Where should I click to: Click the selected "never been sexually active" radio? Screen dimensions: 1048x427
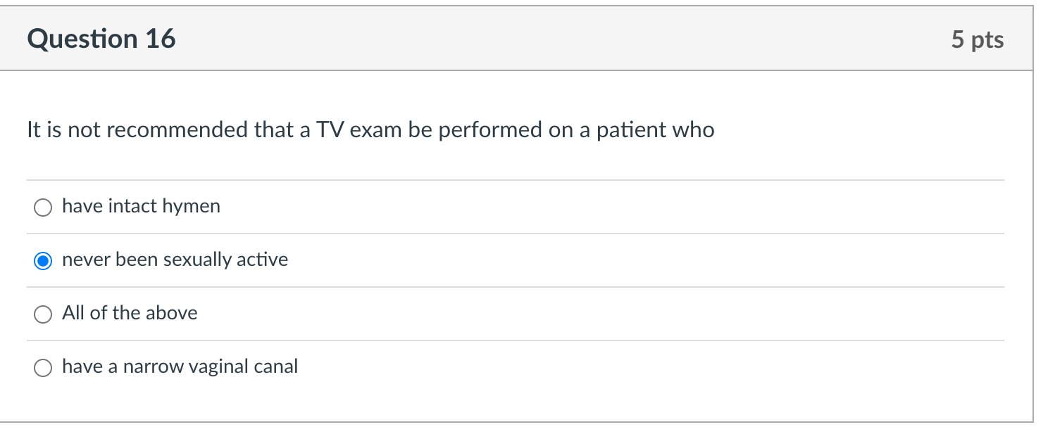(x=43, y=261)
